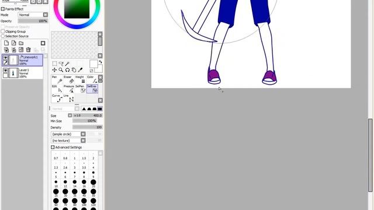This screenshot has height=210, width=374.
Task: Select the hand pan tool
Action: tap(74, 70)
